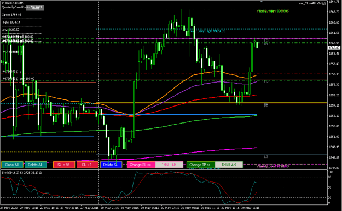Viewport: 342px width, 211px height.
Task: Select the L3 pivot level label
Action: (266, 157)
